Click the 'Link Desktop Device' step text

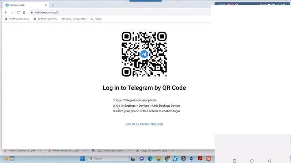(x=166, y=105)
